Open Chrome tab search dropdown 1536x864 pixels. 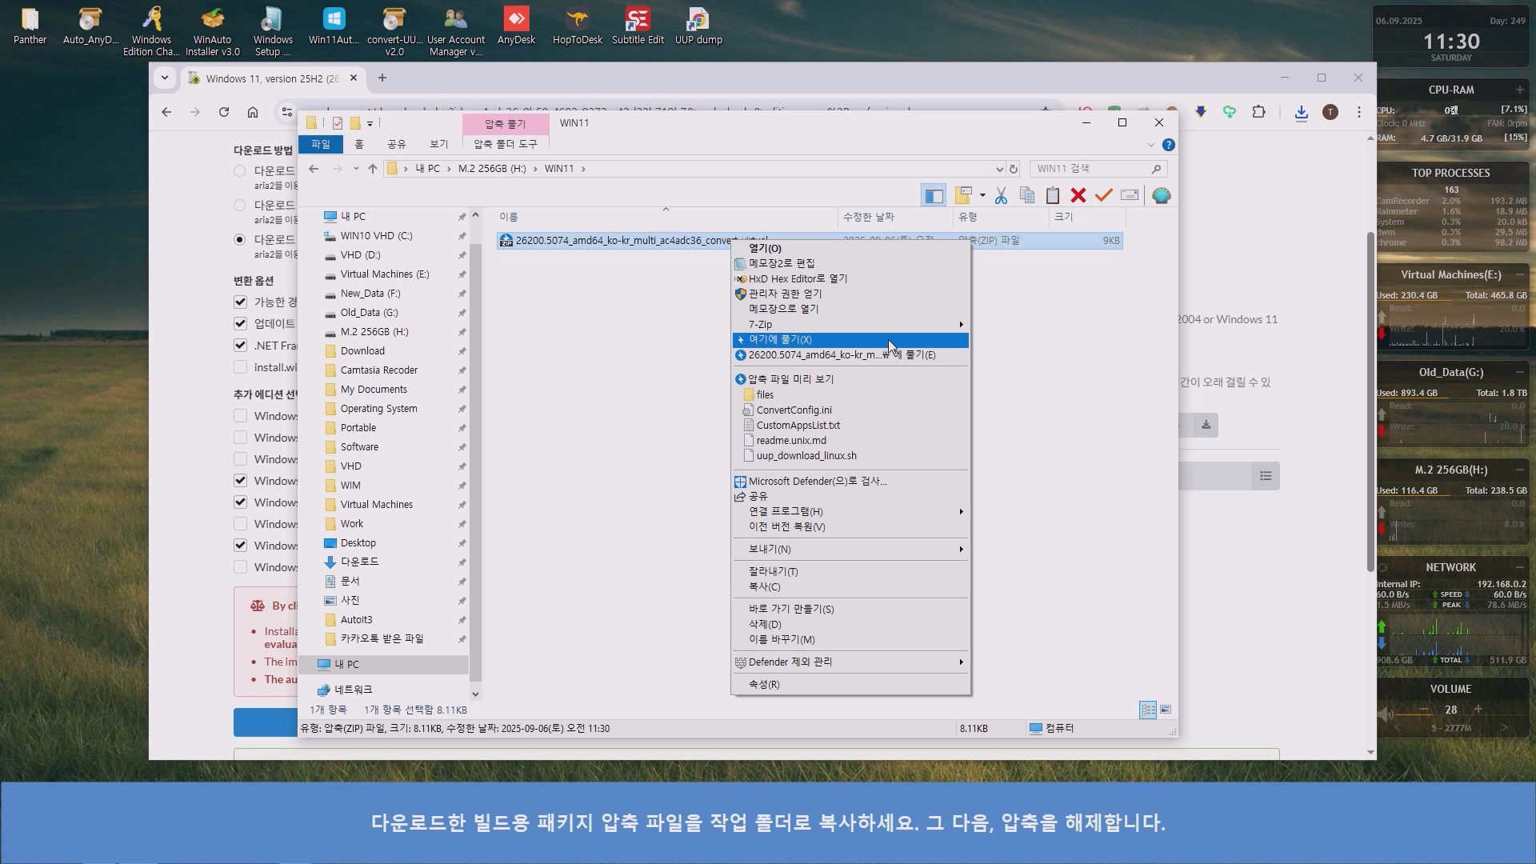click(165, 78)
